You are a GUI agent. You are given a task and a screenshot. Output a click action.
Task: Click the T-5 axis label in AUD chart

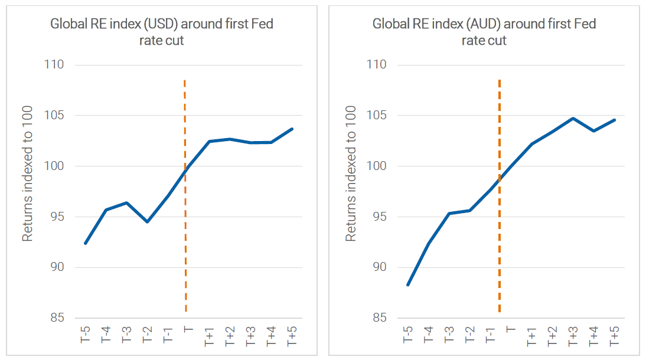(408, 333)
